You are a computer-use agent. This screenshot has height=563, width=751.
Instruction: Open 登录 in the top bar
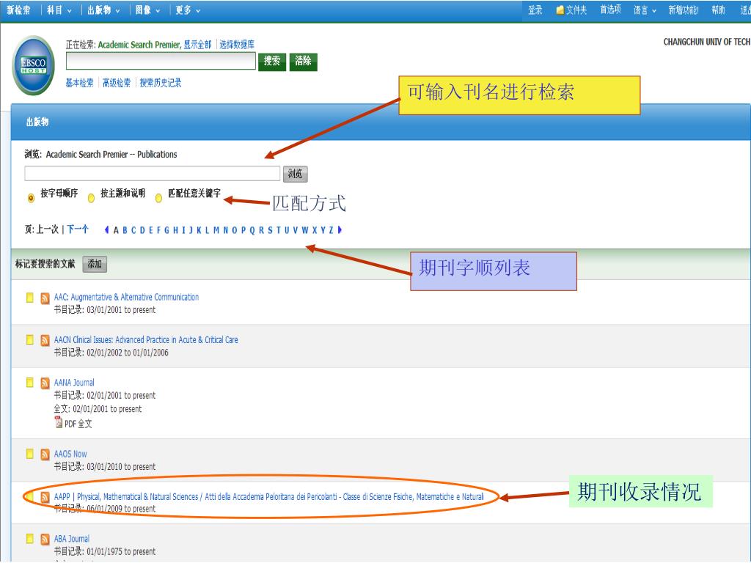(535, 10)
